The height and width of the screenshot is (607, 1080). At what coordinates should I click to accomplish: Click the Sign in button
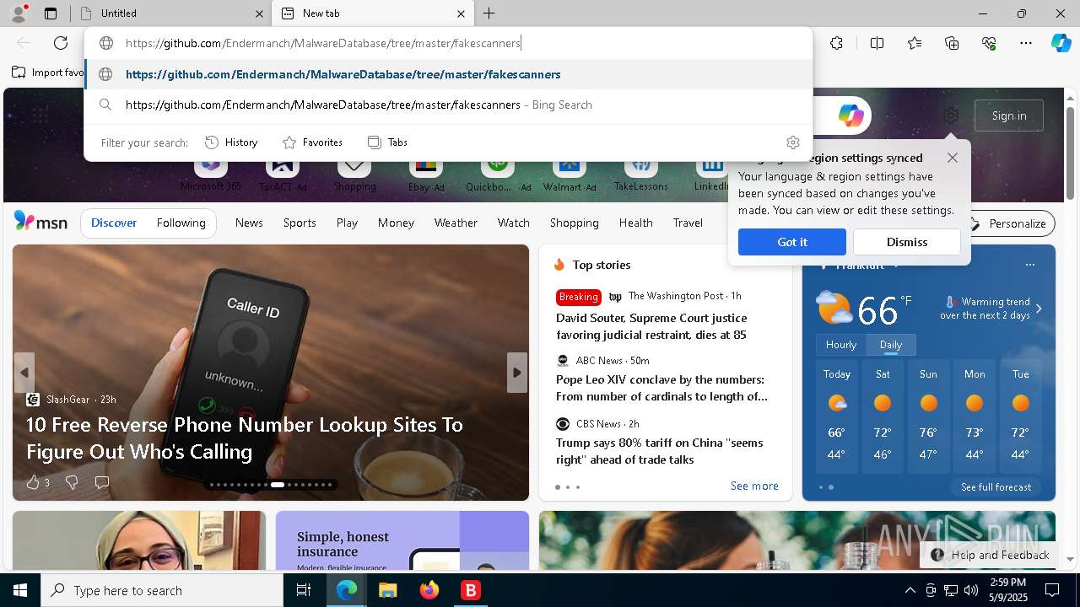click(1009, 115)
